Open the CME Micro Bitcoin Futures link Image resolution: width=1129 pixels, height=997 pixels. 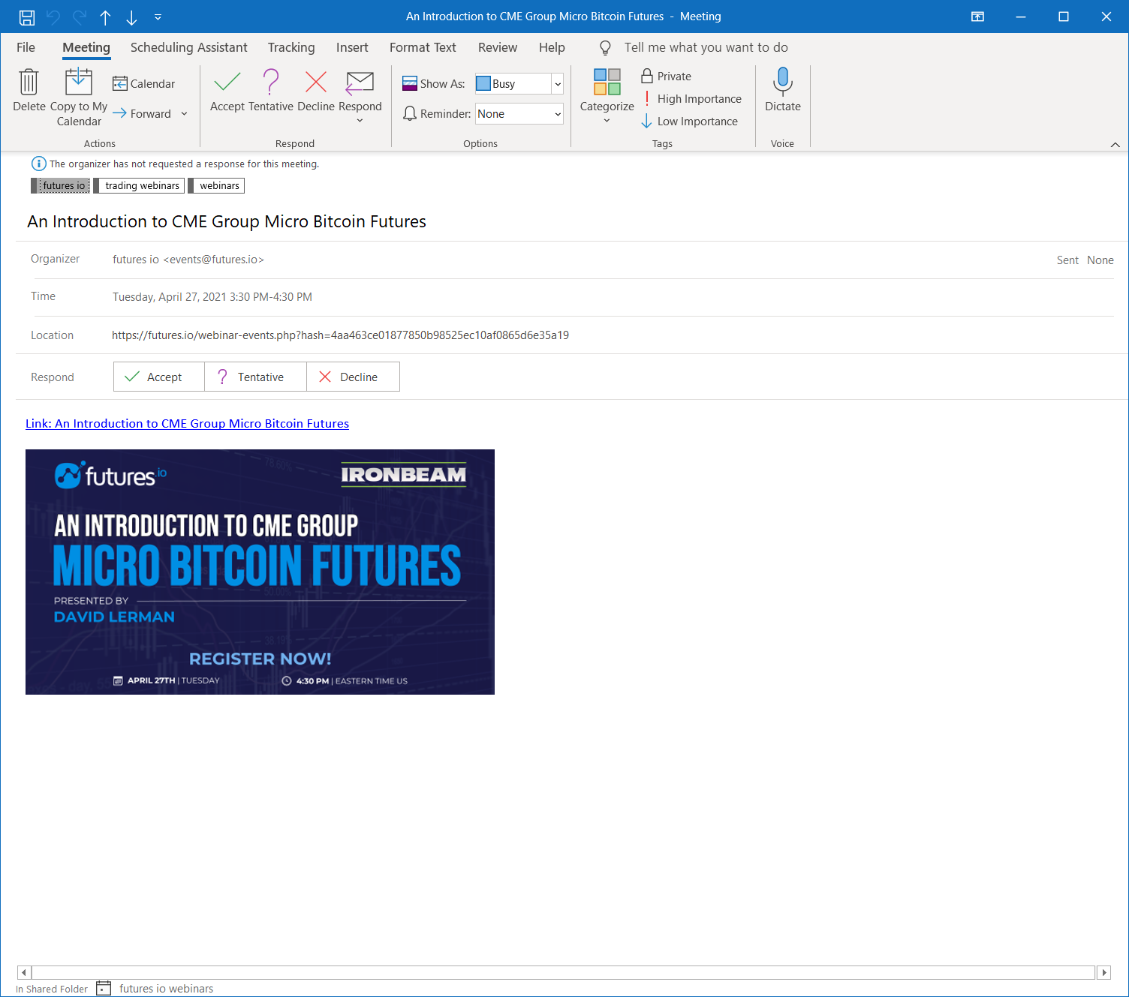(187, 423)
